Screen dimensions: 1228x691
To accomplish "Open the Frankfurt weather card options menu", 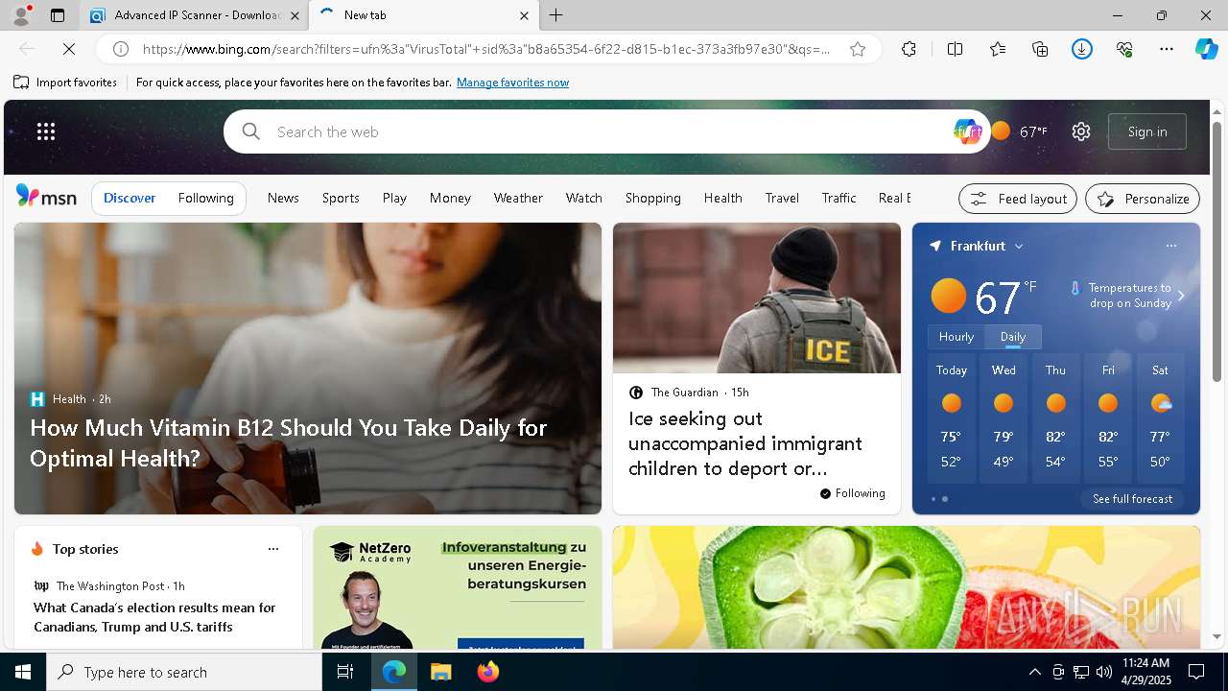I will pos(1171,246).
